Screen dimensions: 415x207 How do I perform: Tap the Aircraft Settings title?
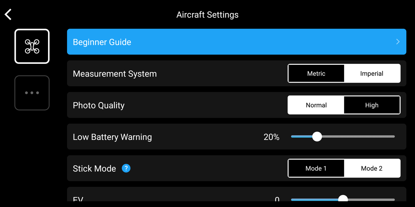click(x=207, y=15)
